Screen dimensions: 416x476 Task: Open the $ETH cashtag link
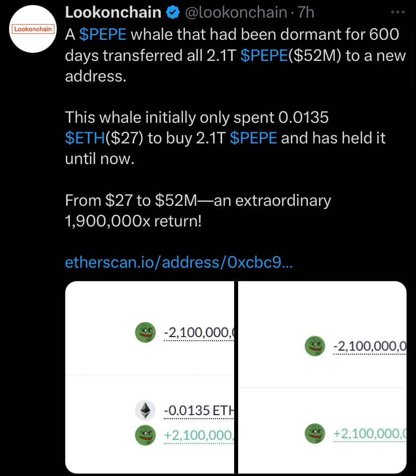[85, 137]
